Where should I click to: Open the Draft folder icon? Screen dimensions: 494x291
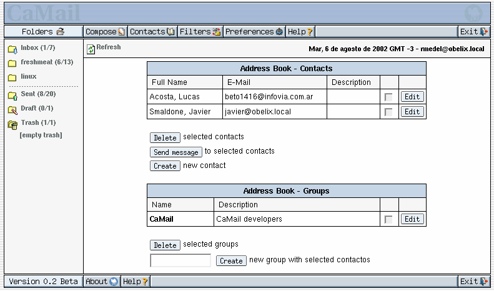pos(12,110)
